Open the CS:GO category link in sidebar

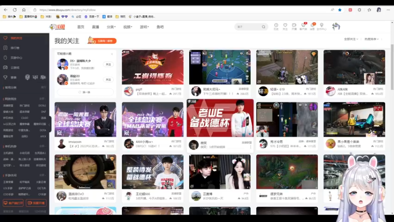pos(25,118)
